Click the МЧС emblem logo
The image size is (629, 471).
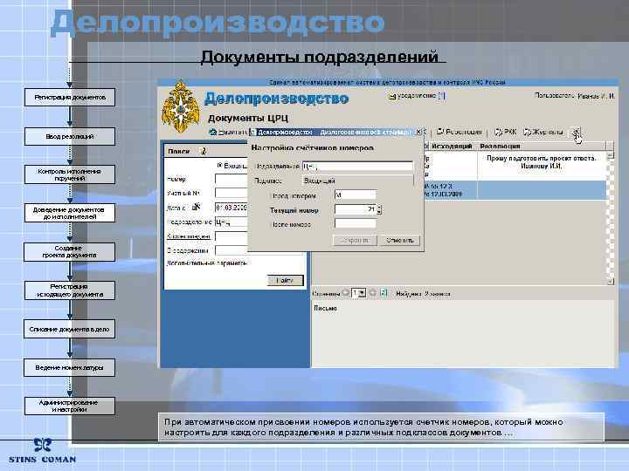tap(181, 106)
